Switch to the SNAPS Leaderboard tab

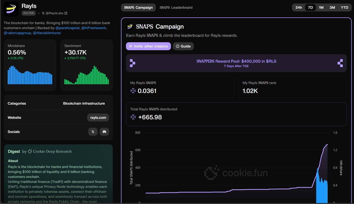[x=176, y=7]
